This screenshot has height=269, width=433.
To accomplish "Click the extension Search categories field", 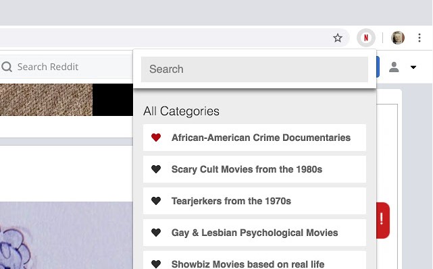I will click(x=255, y=69).
